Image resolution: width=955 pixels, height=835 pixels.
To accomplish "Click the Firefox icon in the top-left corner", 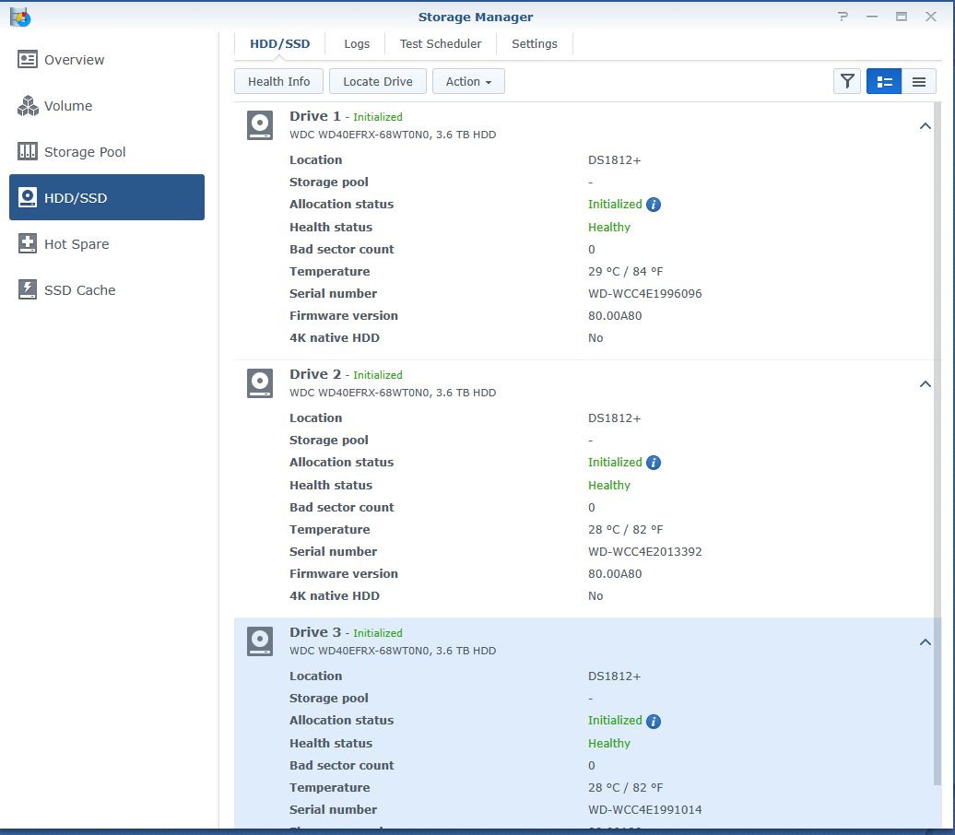I will click(20, 17).
